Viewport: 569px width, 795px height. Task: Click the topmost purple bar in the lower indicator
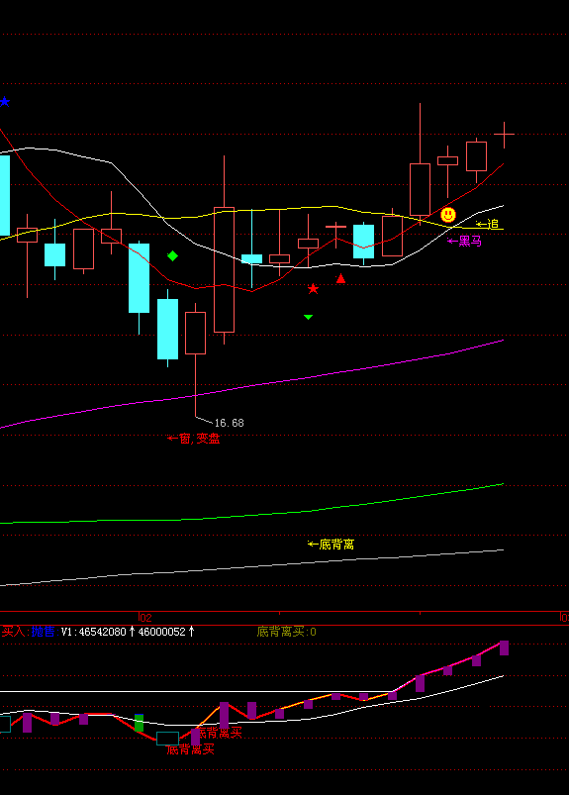coord(504,647)
